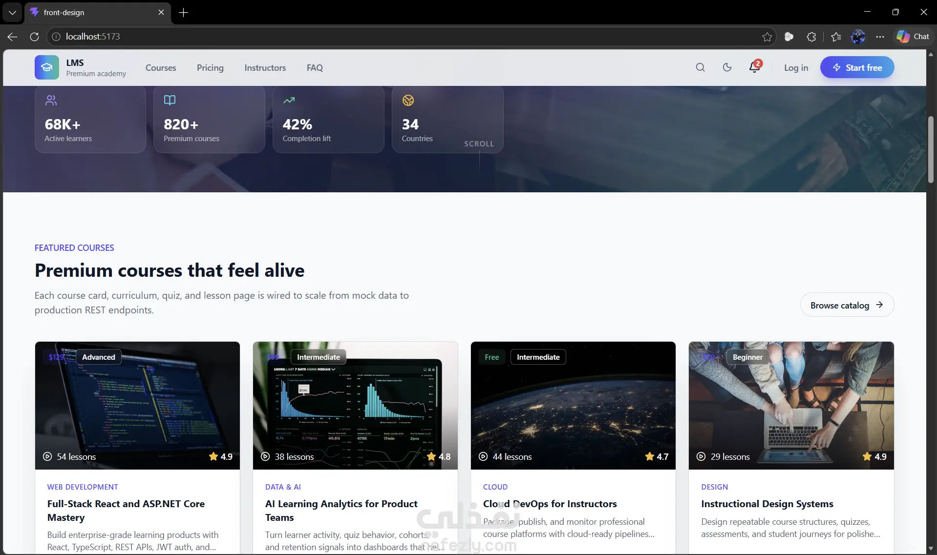The image size is (937, 555).
Task: Open Full-Stack React and ASP.NET Core Mastery course
Action: click(x=126, y=511)
